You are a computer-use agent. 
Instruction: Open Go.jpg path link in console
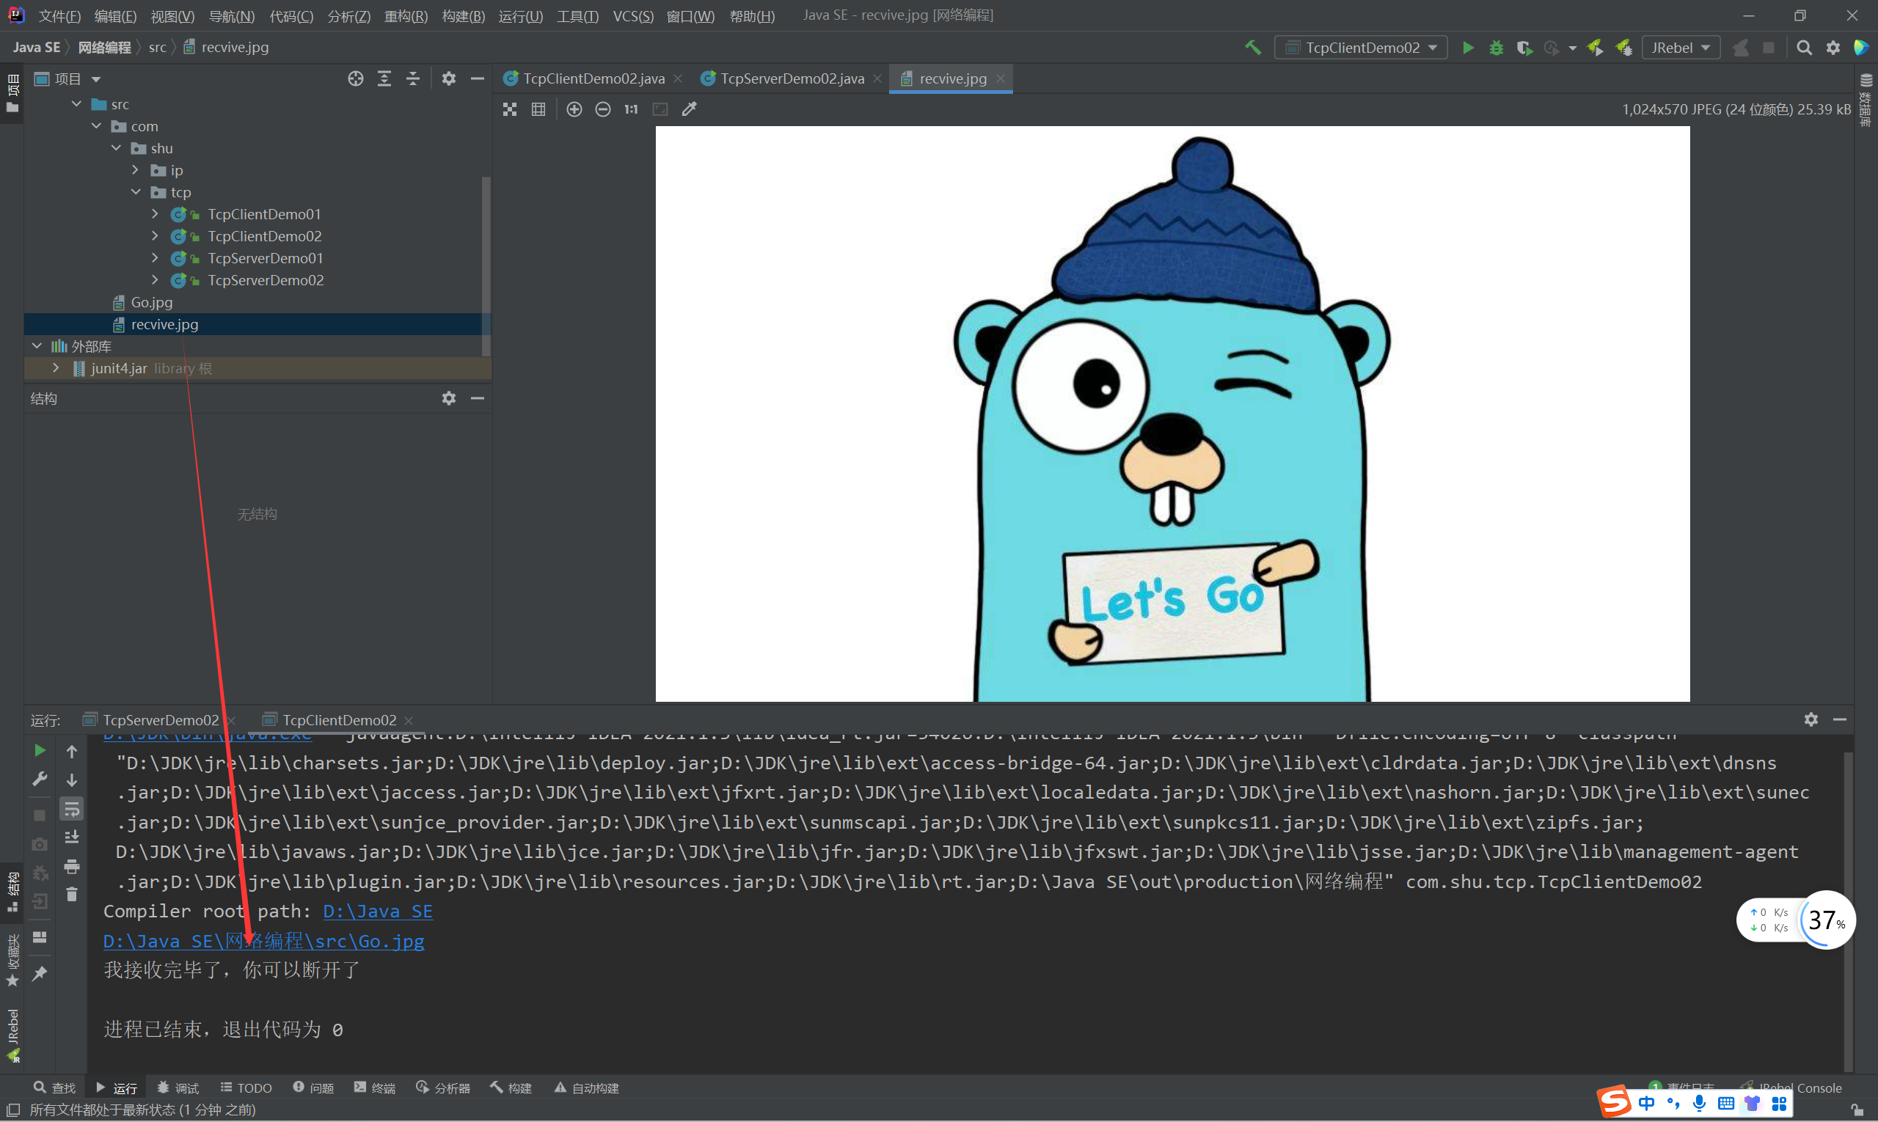pyautogui.click(x=264, y=942)
